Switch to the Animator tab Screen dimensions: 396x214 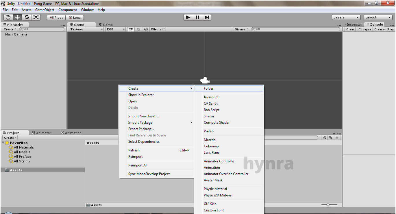point(42,133)
